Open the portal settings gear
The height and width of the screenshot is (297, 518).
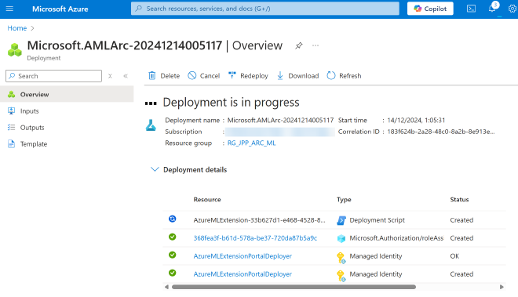pos(513,9)
